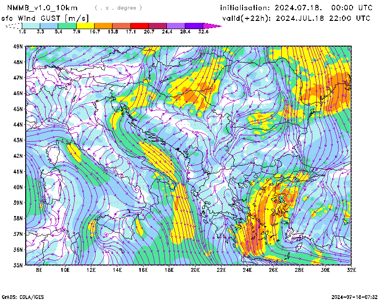
Task: Click the 42N latitude axis label
Action: (18, 156)
